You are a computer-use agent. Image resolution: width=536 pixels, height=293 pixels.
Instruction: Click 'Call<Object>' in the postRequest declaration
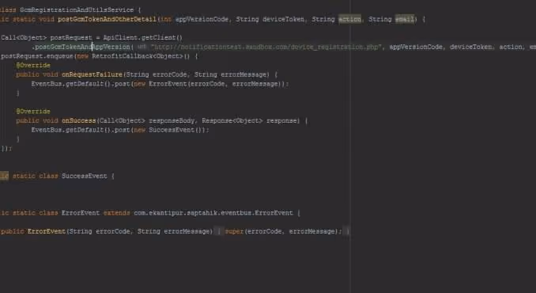[24, 38]
